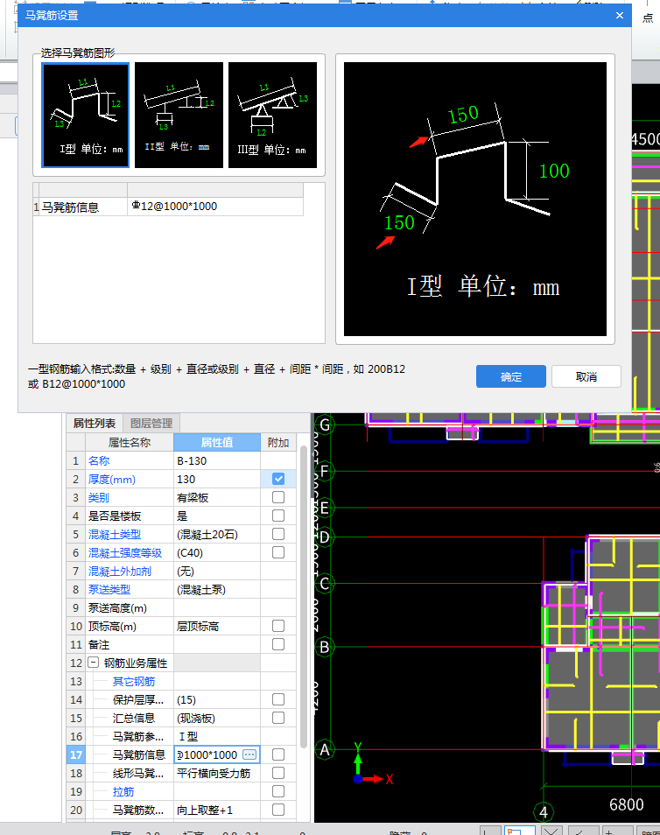660x835 pixels.
Task: Check the 附加 checkbox for 混凝土类型
Action: click(278, 534)
